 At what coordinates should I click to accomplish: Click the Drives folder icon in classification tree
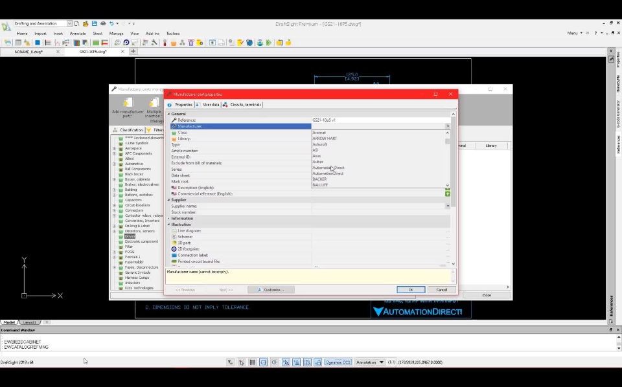click(x=121, y=236)
